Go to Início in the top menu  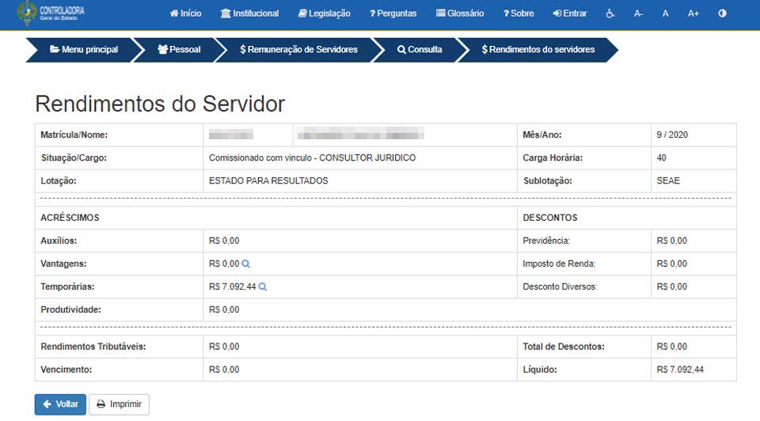pos(186,13)
